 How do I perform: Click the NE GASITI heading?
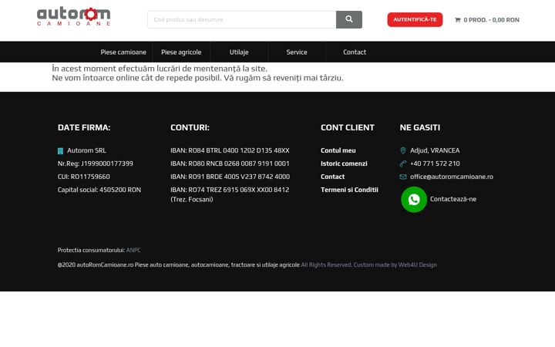pos(420,127)
